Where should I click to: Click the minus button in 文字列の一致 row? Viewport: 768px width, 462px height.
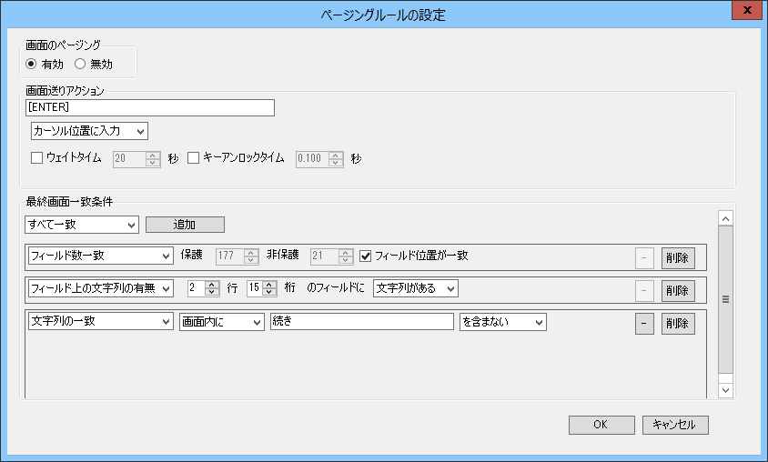coord(644,324)
